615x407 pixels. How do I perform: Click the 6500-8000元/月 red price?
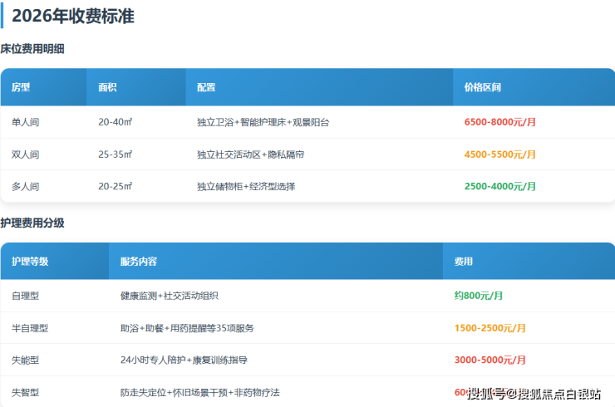point(499,122)
